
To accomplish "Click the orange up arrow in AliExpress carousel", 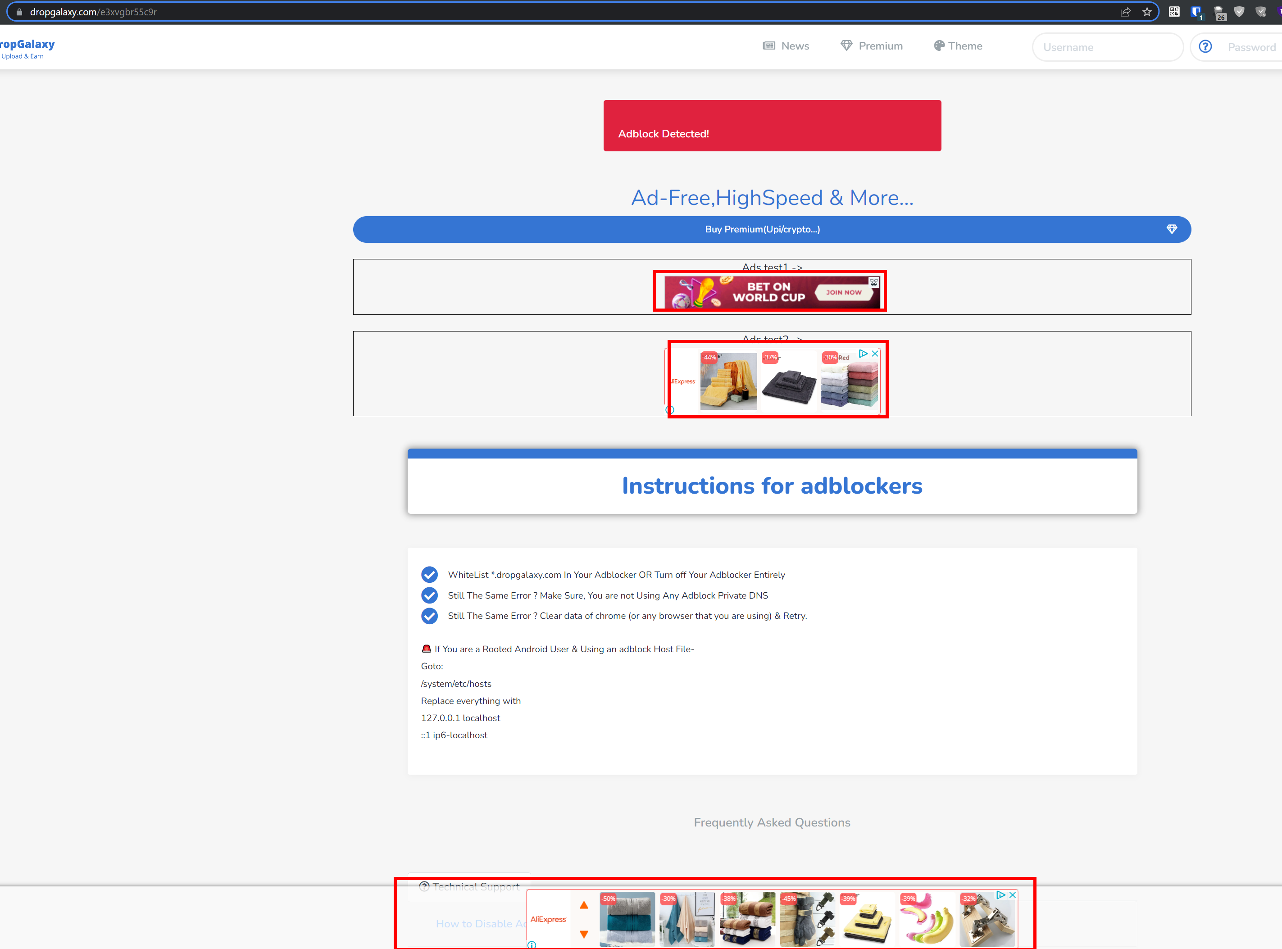I will point(584,904).
